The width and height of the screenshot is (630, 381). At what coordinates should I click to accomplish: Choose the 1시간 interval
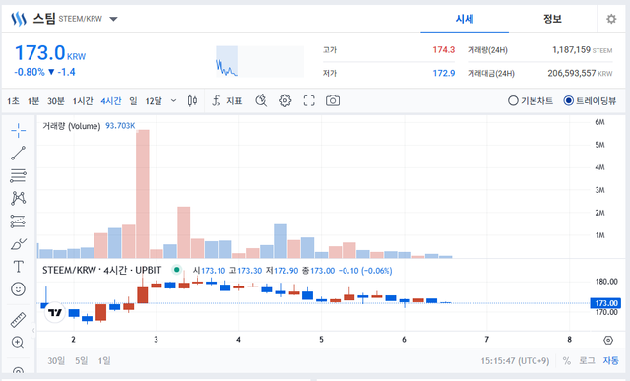tap(83, 101)
